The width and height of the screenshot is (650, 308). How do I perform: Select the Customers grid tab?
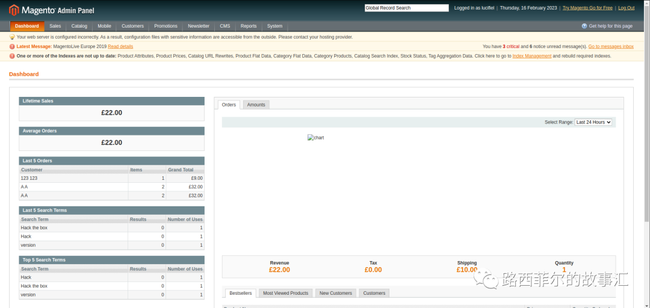click(374, 293)
